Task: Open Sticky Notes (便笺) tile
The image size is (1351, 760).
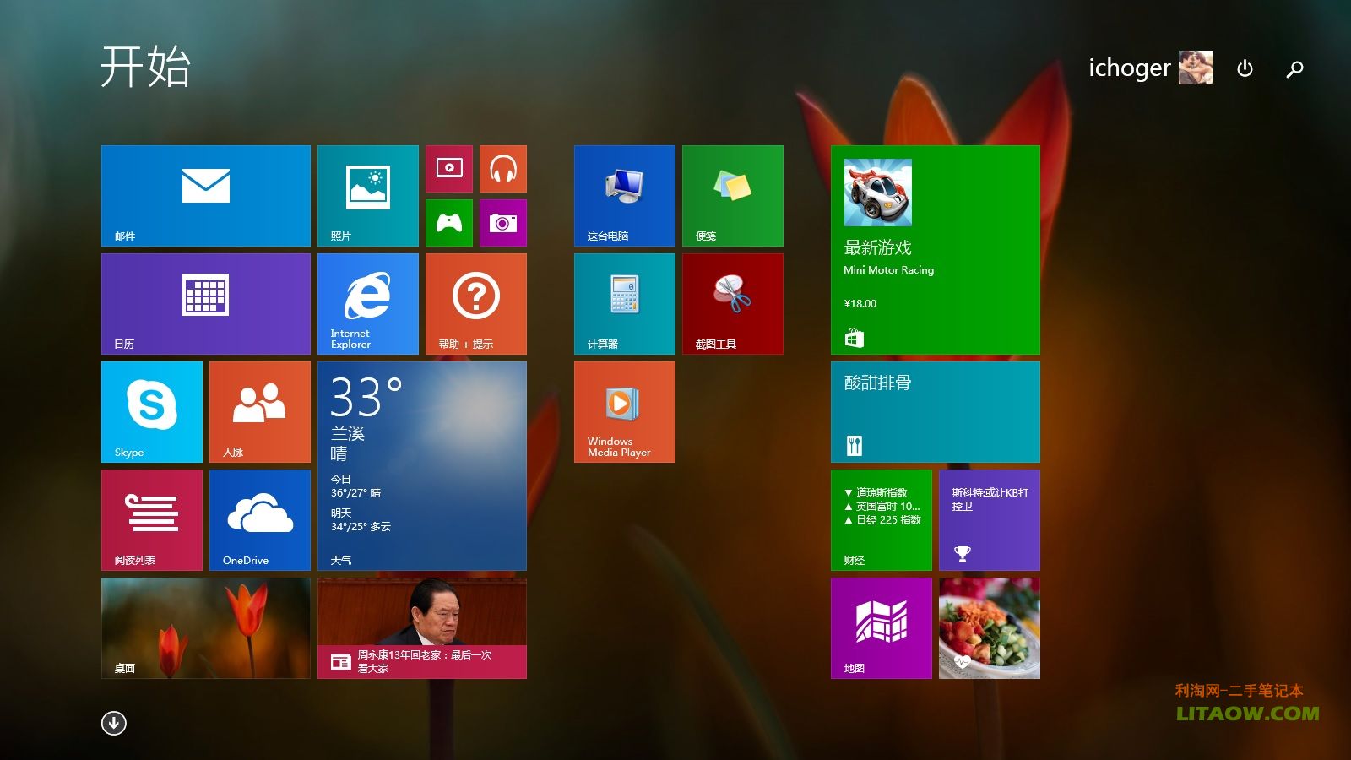Action: [x=733, y=196]
